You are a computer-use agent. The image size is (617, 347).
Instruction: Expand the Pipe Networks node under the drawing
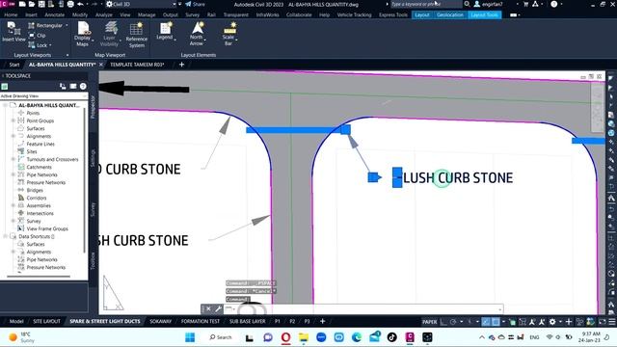(x=13, y=174)
